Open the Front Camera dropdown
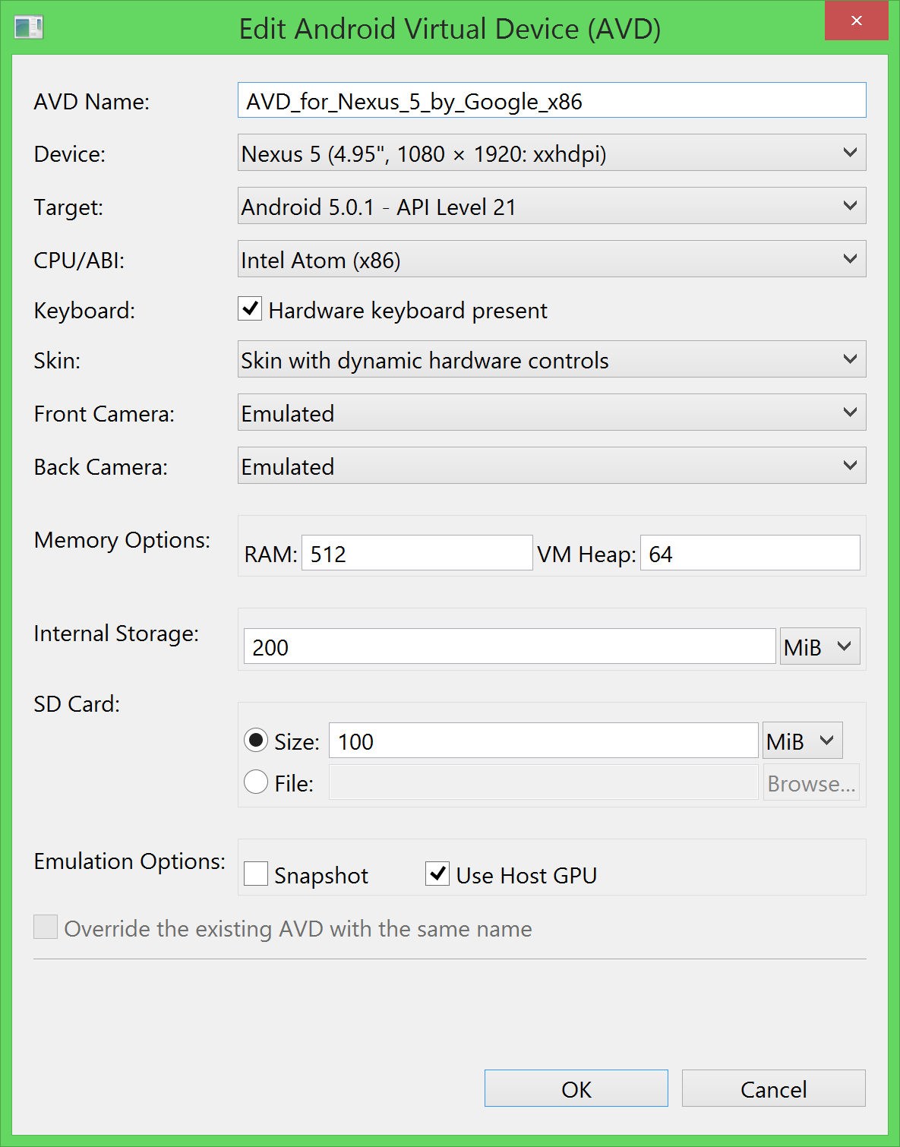Screen dimensions: 900x1147 (551, 413)
